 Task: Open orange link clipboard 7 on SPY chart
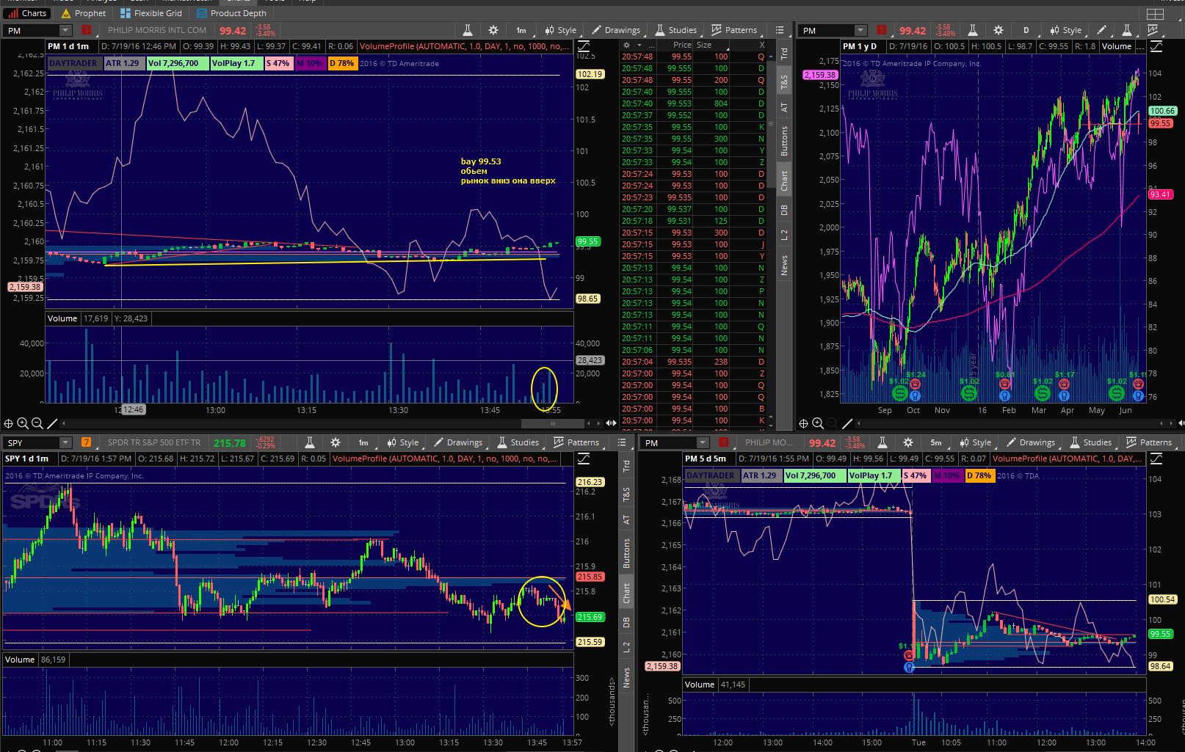87,442
